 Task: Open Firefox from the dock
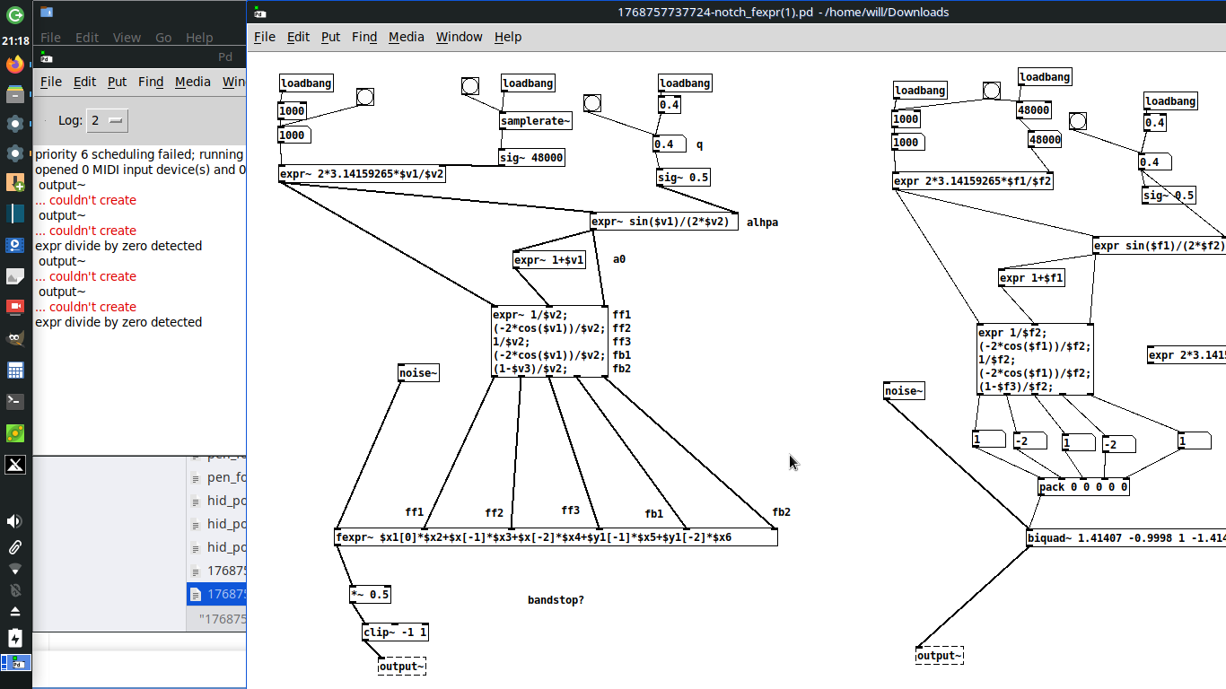(15, 65)
